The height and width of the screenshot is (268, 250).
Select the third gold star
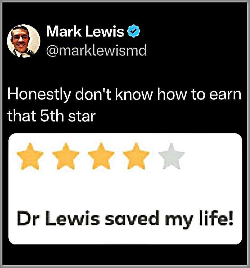click(x=101, y=157)
